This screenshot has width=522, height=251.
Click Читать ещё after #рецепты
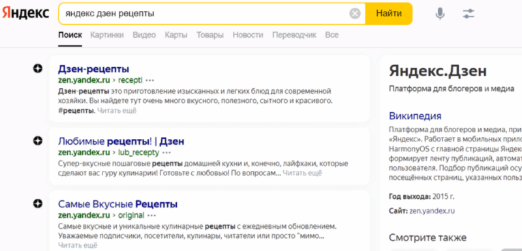[x=117, y=111]
